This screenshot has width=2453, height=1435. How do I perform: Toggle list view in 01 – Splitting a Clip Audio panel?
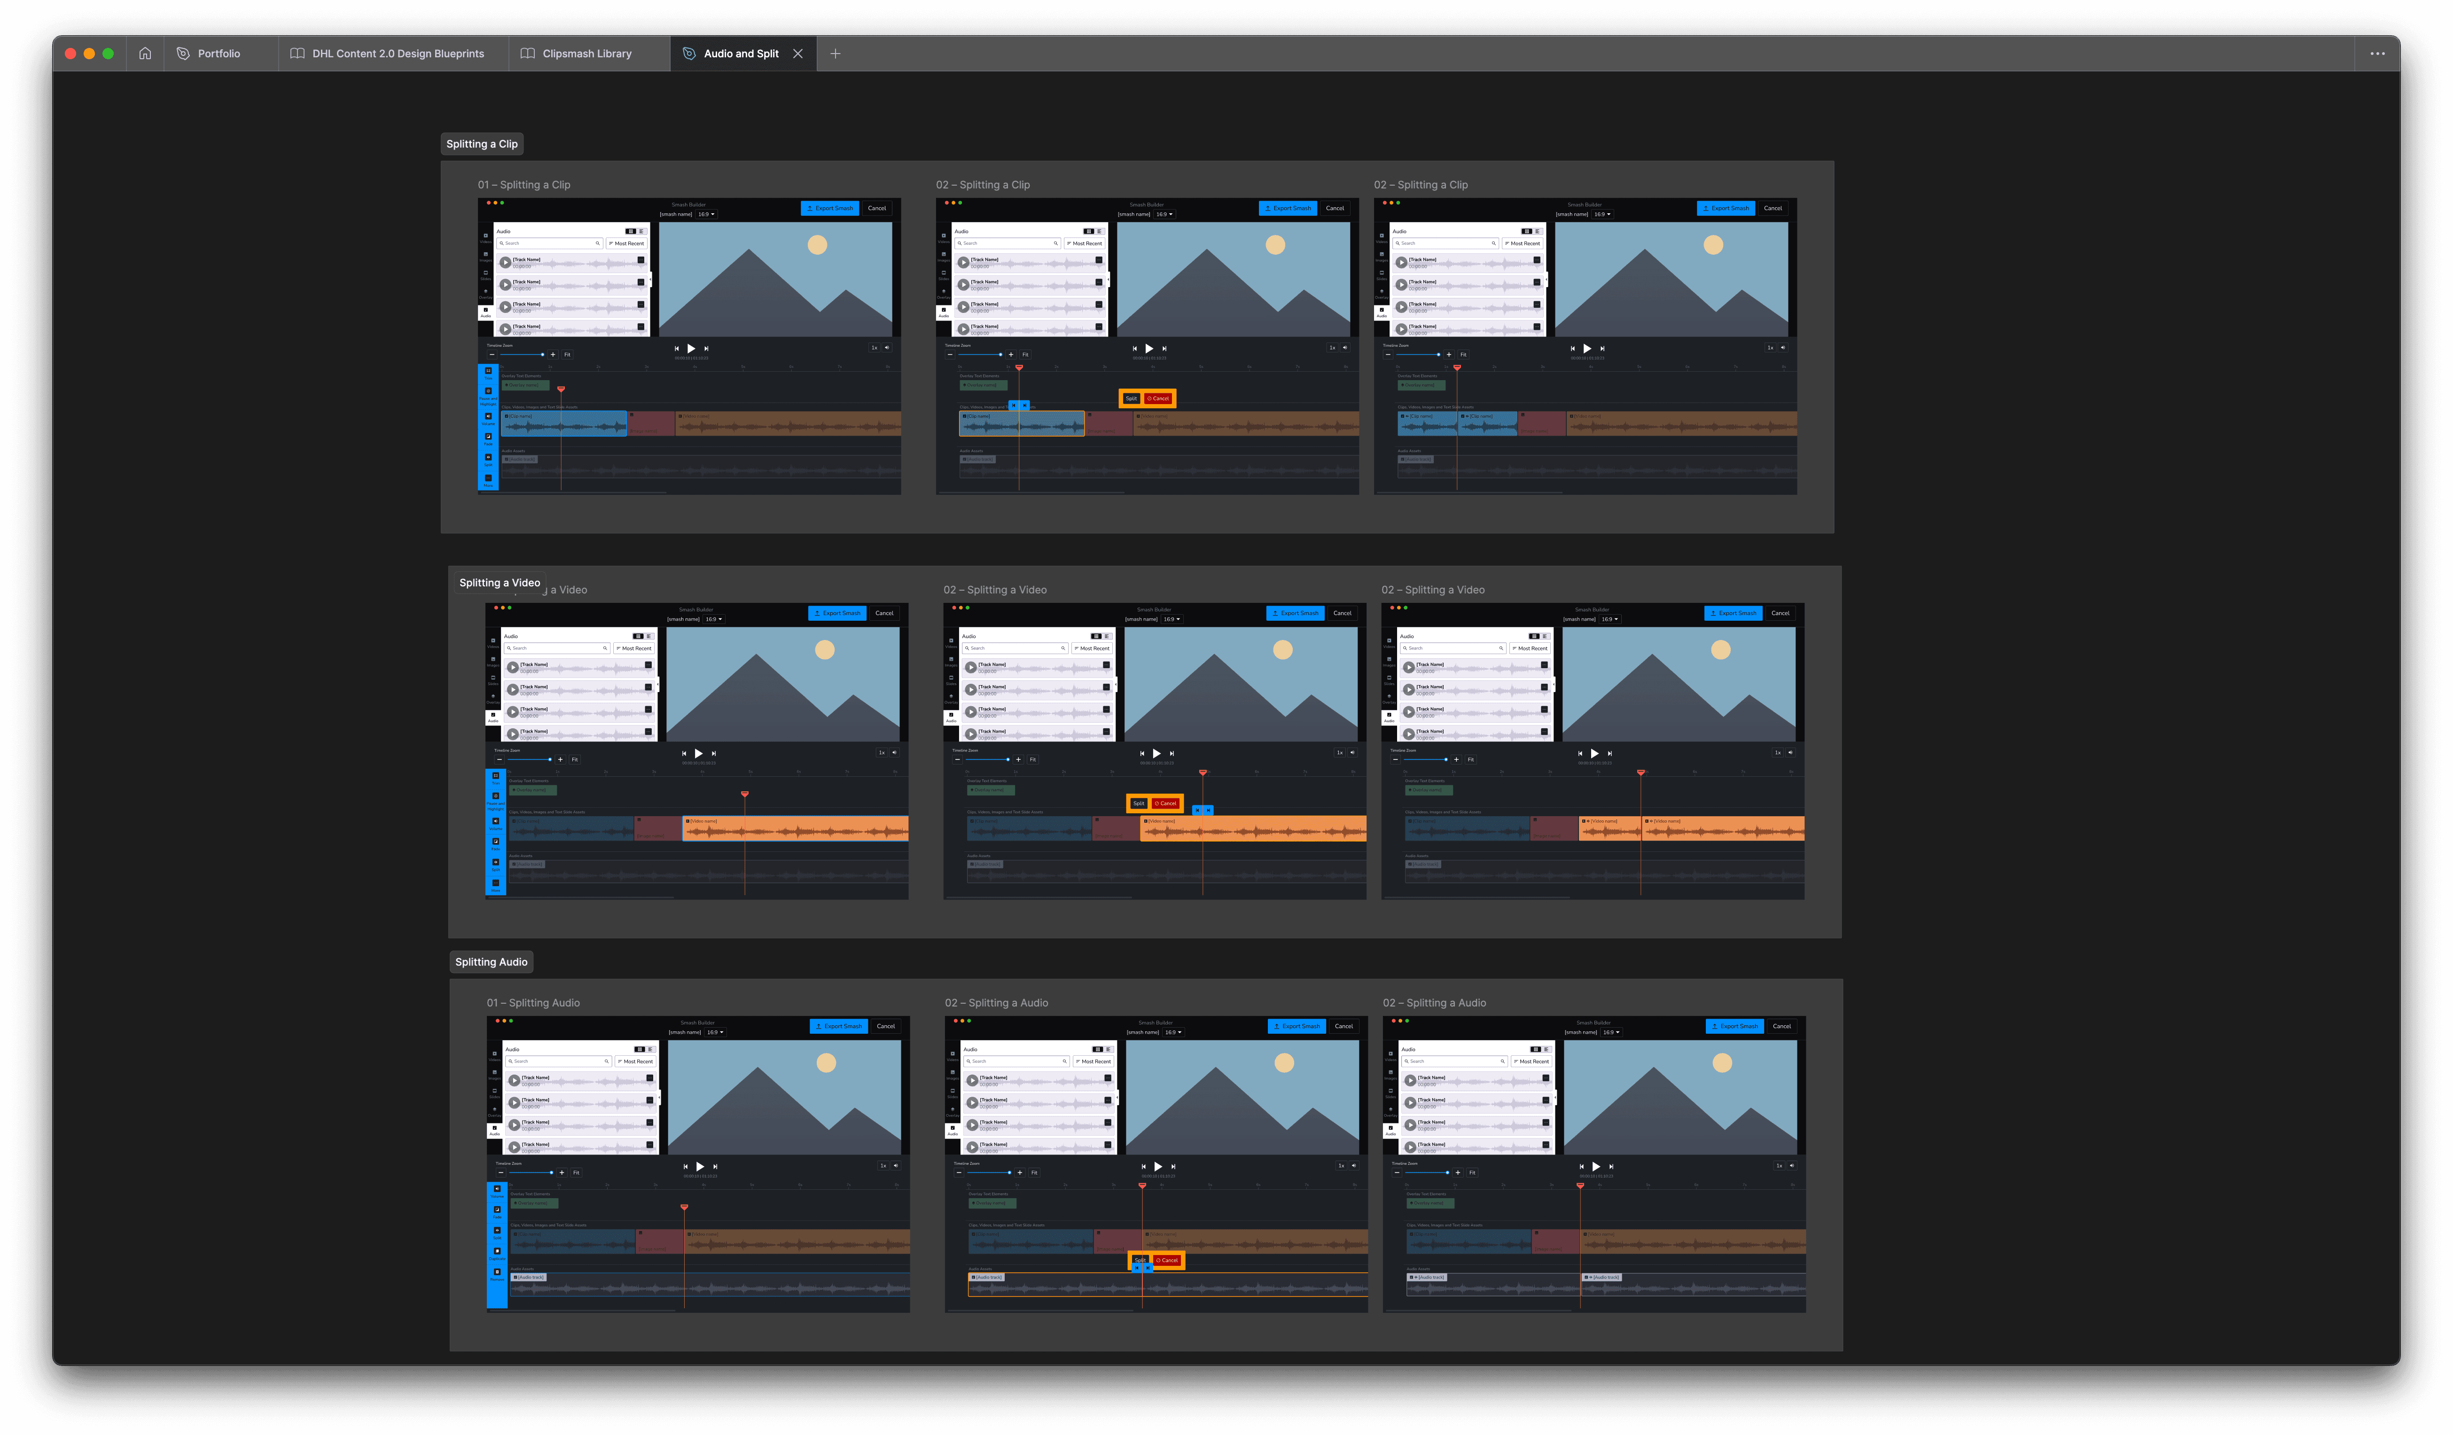coord(641,232)
